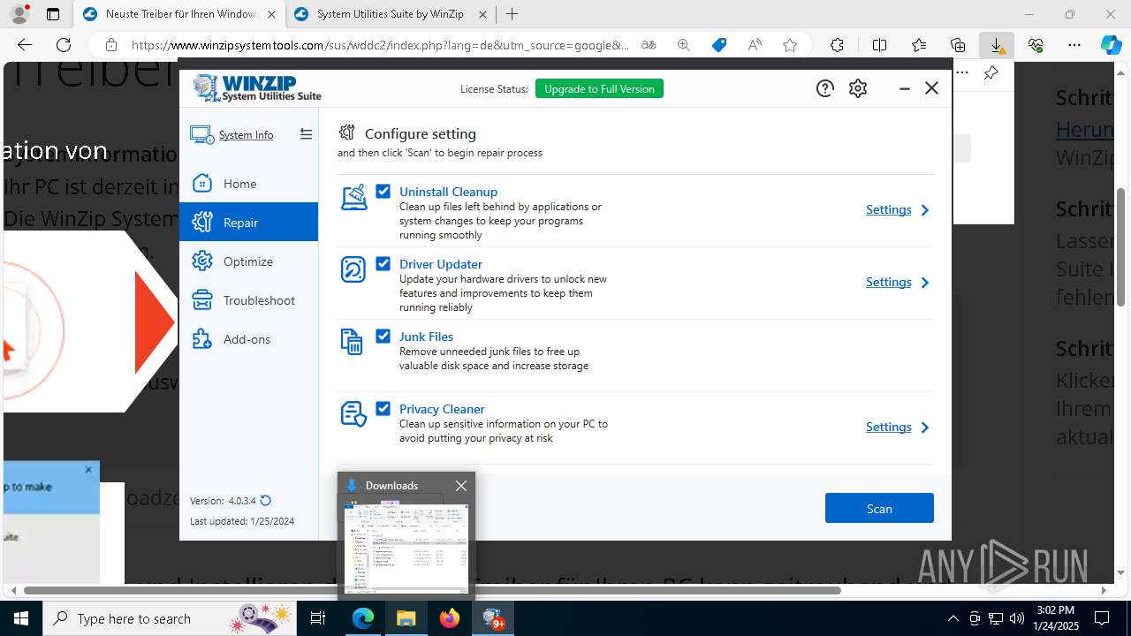Click the System Info monitor icon
Screen dimensions: 1131x636
tap(201, 135)
